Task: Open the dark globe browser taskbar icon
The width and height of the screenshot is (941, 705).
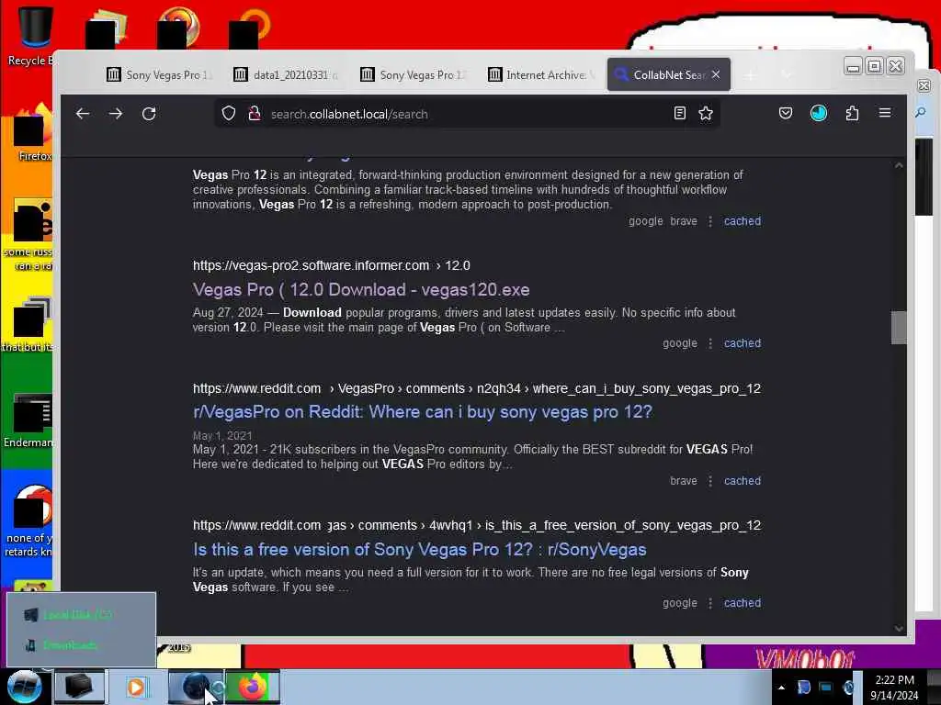Action: [x=195, y=687]
